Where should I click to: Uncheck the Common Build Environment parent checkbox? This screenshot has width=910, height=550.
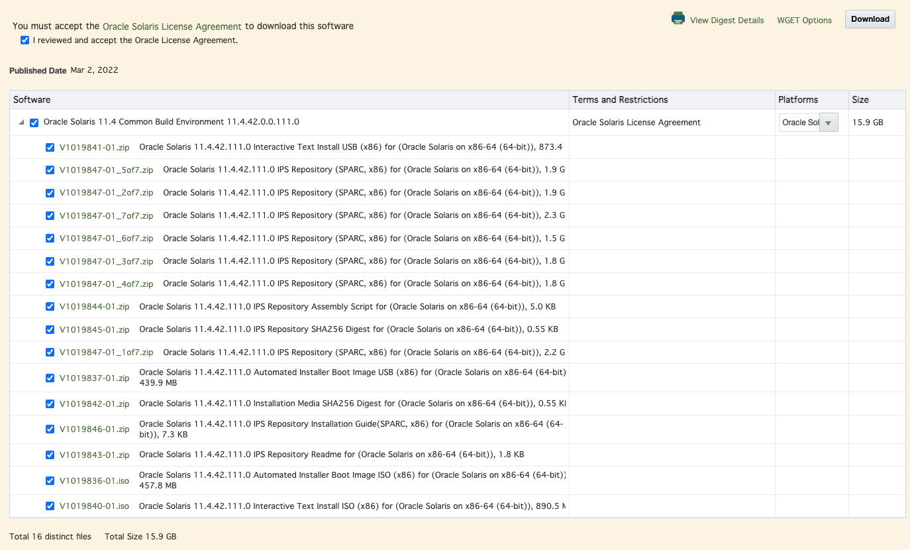[34, 123]
